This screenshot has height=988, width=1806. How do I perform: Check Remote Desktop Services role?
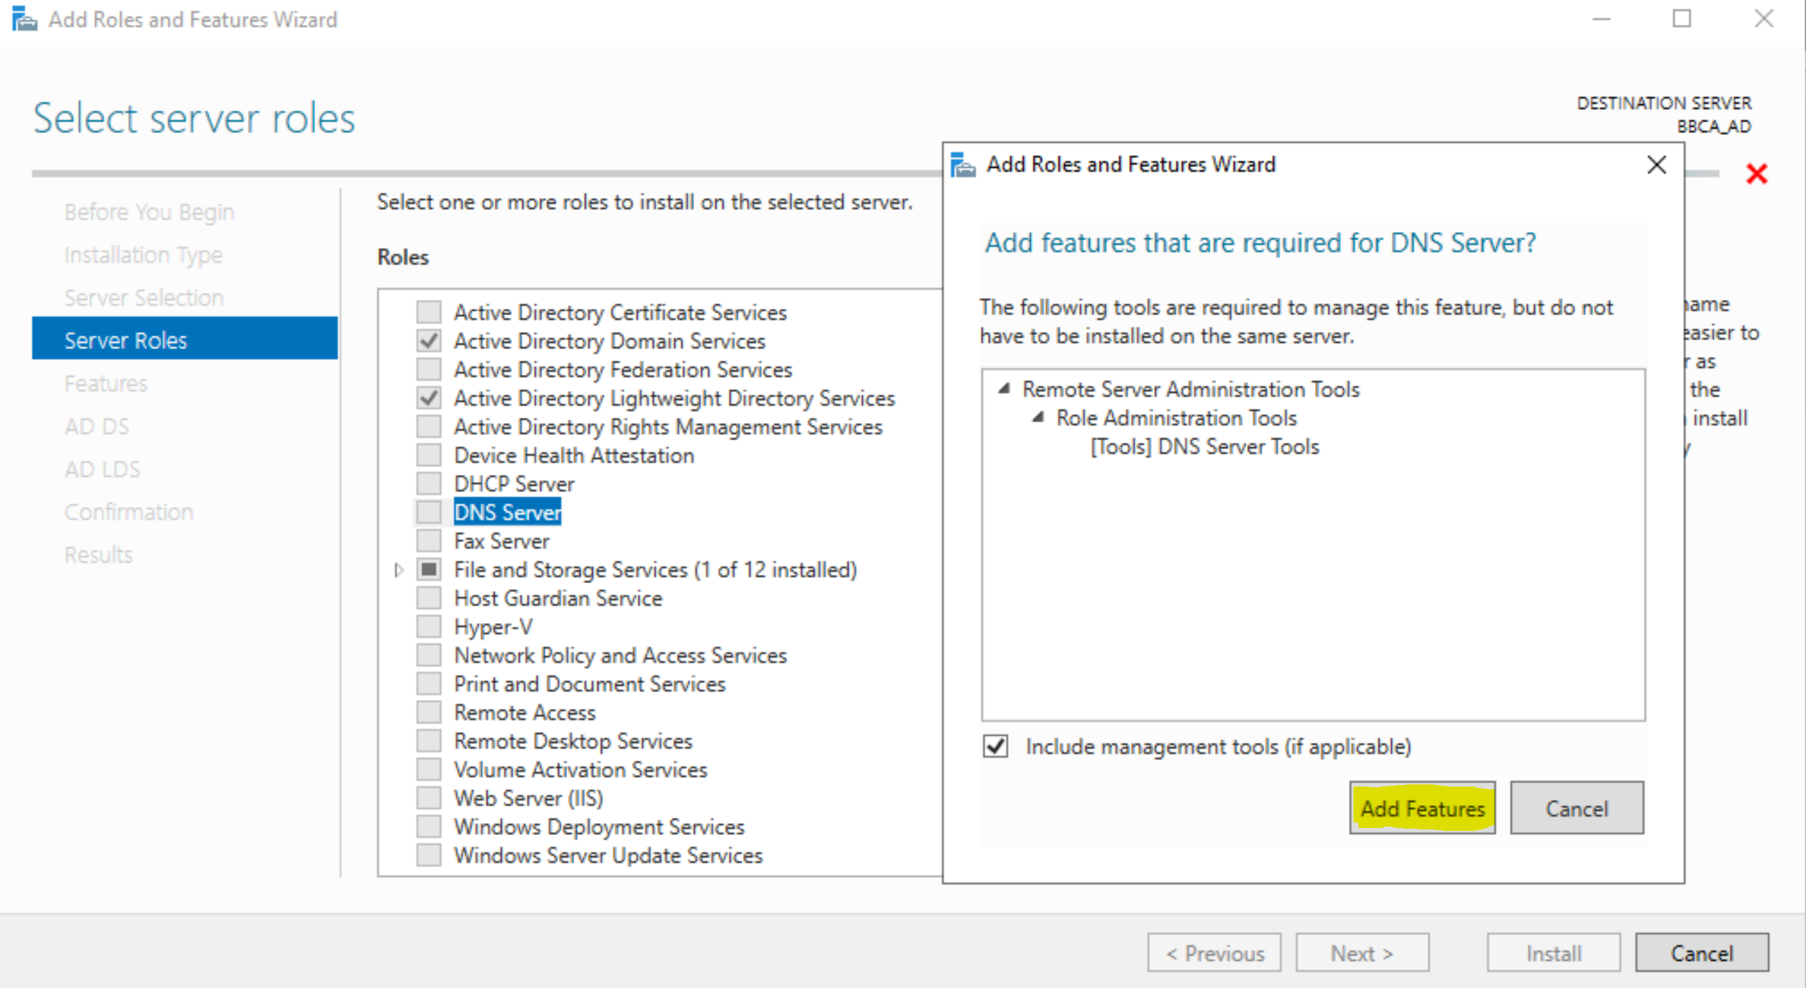(x=429, y=741)
